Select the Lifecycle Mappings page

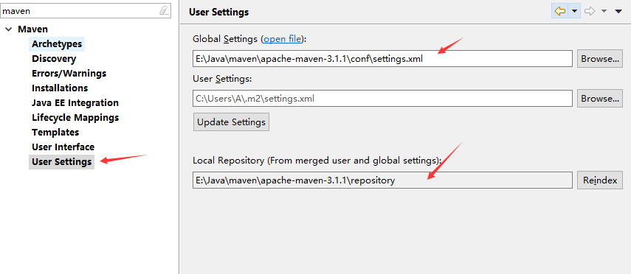coord(75,117)
